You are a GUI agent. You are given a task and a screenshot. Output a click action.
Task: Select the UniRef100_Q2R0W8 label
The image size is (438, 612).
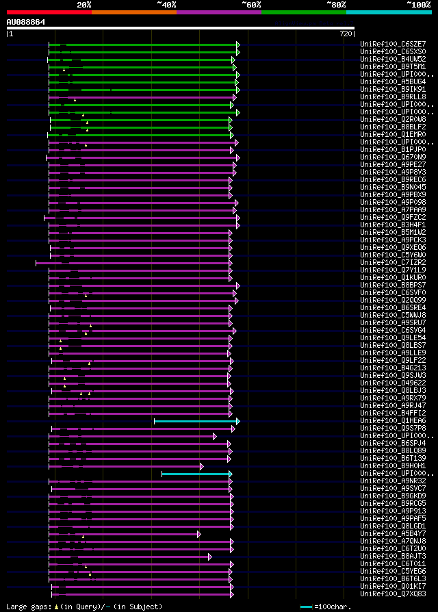point(393,119)
